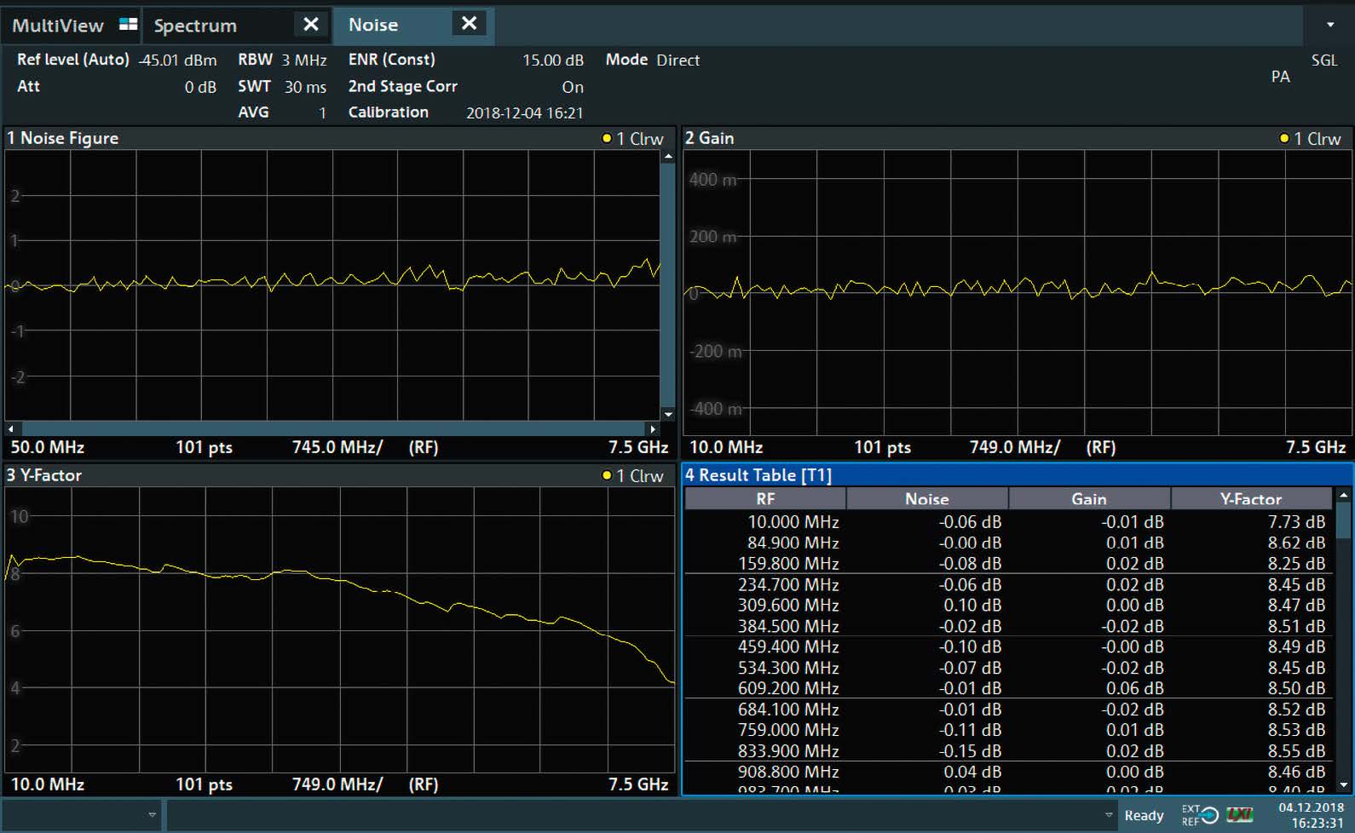Expand the status message bar dropdown arrow
This screenshot has height=833, width=1355.
click(1109, 815)
